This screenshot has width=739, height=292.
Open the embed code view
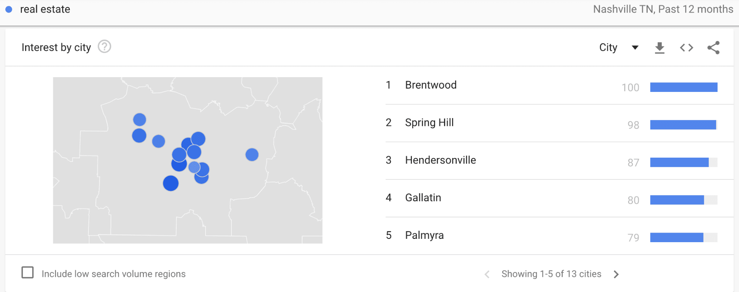[x=686, y=48]
